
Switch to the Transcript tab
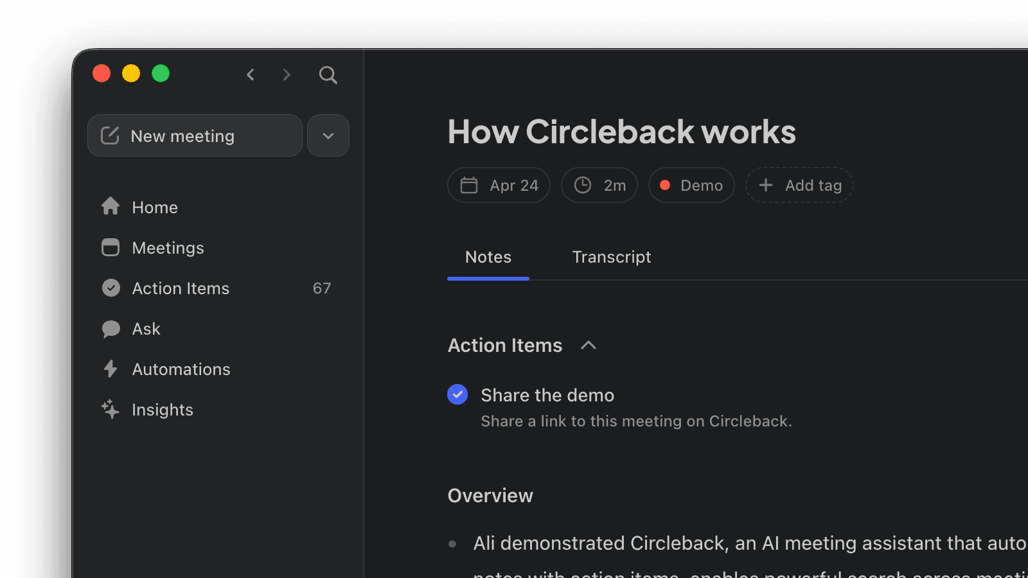click(x=612, y=257)
